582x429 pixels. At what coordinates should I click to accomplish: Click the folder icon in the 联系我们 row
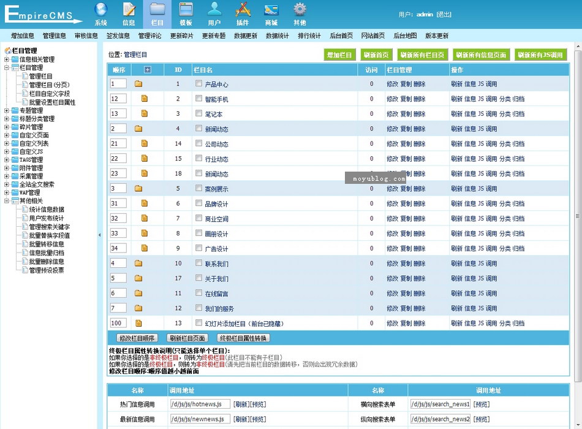[x=138, y=264]
